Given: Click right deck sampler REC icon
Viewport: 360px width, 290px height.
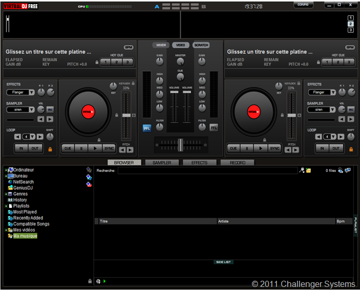Looking at the screenshot, I should pos(351,109).
